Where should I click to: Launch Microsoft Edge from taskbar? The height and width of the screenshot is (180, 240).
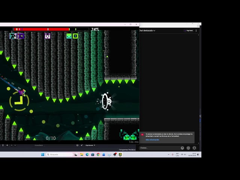tap(87, 154)
